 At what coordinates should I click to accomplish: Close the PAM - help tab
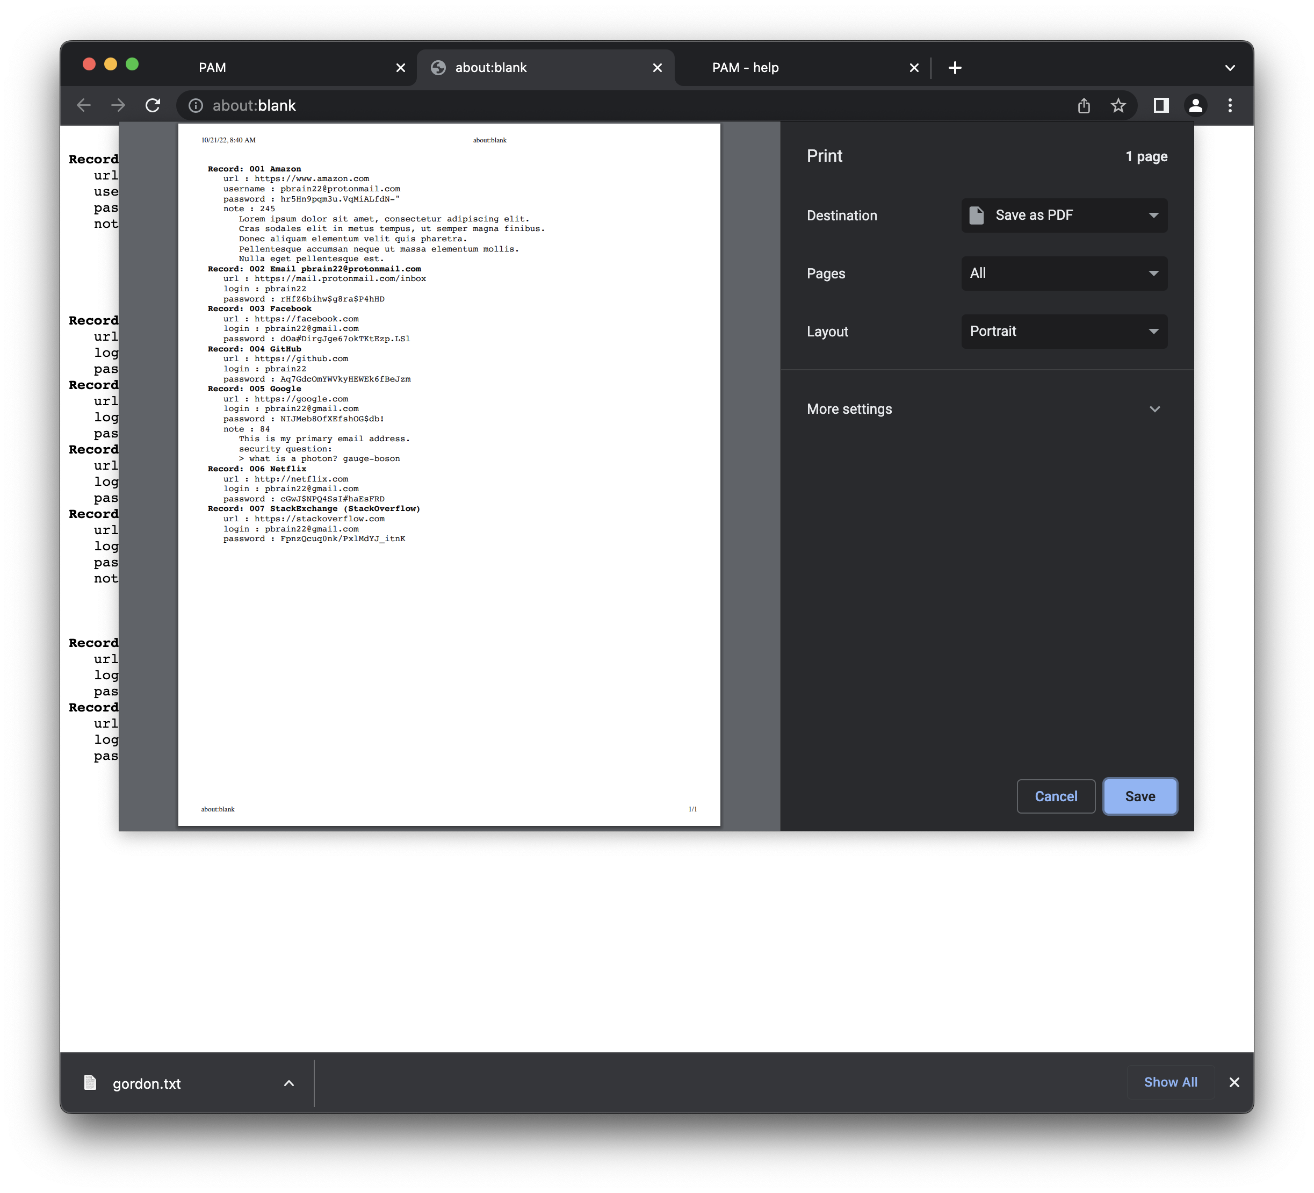(x=914, y=68)
